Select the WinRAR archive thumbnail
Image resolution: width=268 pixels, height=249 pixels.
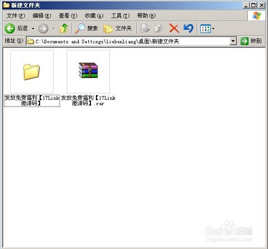click(88, 72)
